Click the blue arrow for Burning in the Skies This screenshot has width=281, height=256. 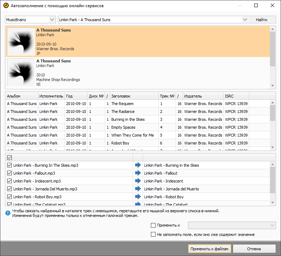click(x=138, y=165)
